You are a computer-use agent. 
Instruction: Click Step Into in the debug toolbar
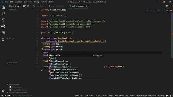point(159,11)
